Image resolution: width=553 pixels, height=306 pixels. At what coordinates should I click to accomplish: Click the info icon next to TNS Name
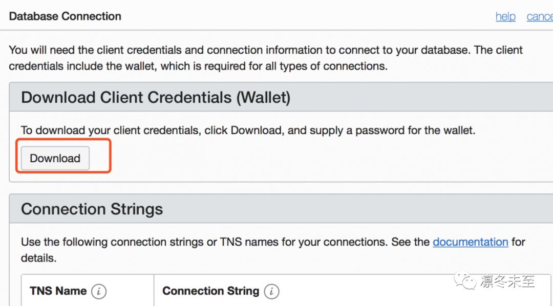coord(99,292)
